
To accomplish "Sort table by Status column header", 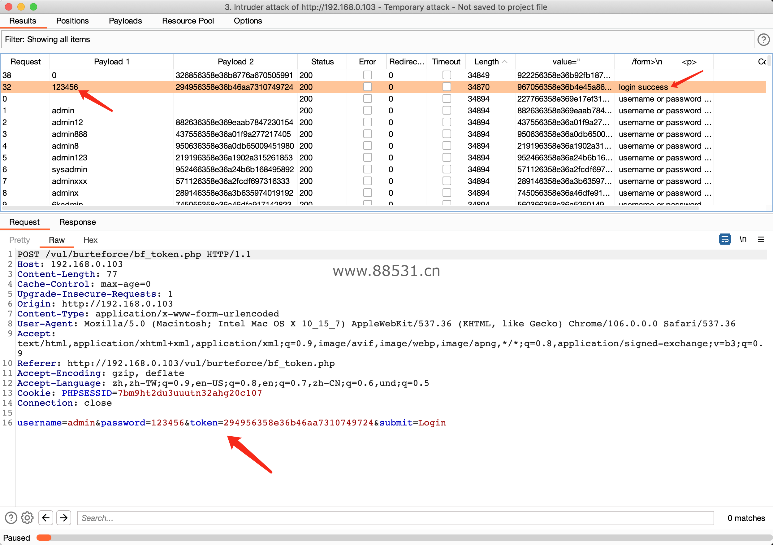I will pos(322,62).
